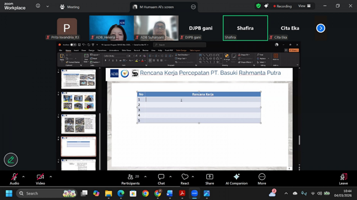The image size is (357, 200).
Task: Switch to the Slide Show ribbon tab
Action: [x=127, y=50]
